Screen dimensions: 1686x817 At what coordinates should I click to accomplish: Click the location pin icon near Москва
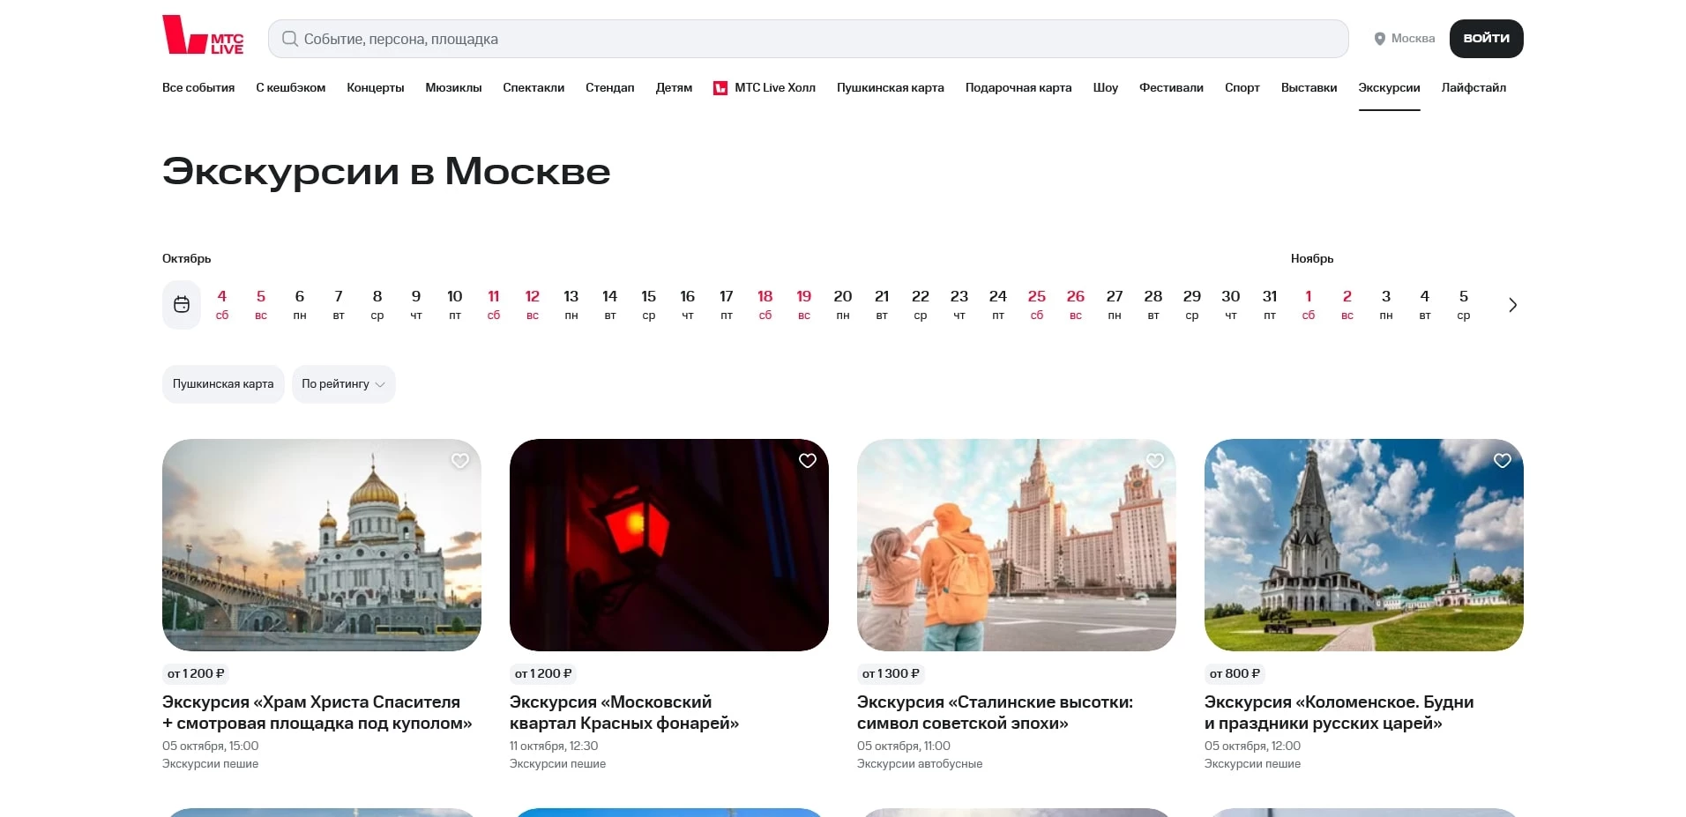(x=1379, y=39)
